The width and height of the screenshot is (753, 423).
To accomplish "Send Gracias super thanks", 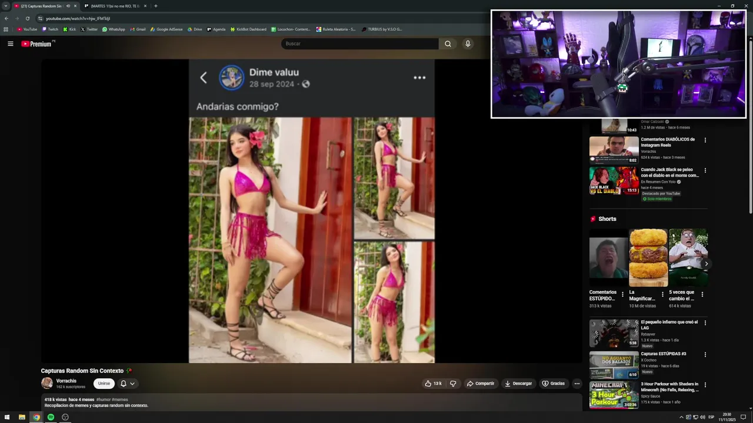I will click(x=553, y=384).
